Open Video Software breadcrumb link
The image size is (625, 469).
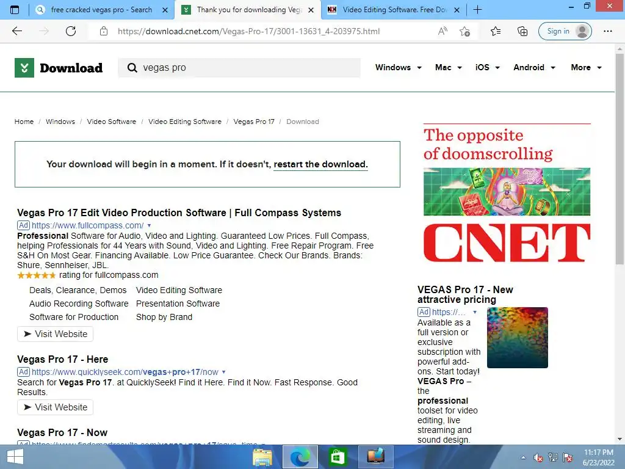112,122
